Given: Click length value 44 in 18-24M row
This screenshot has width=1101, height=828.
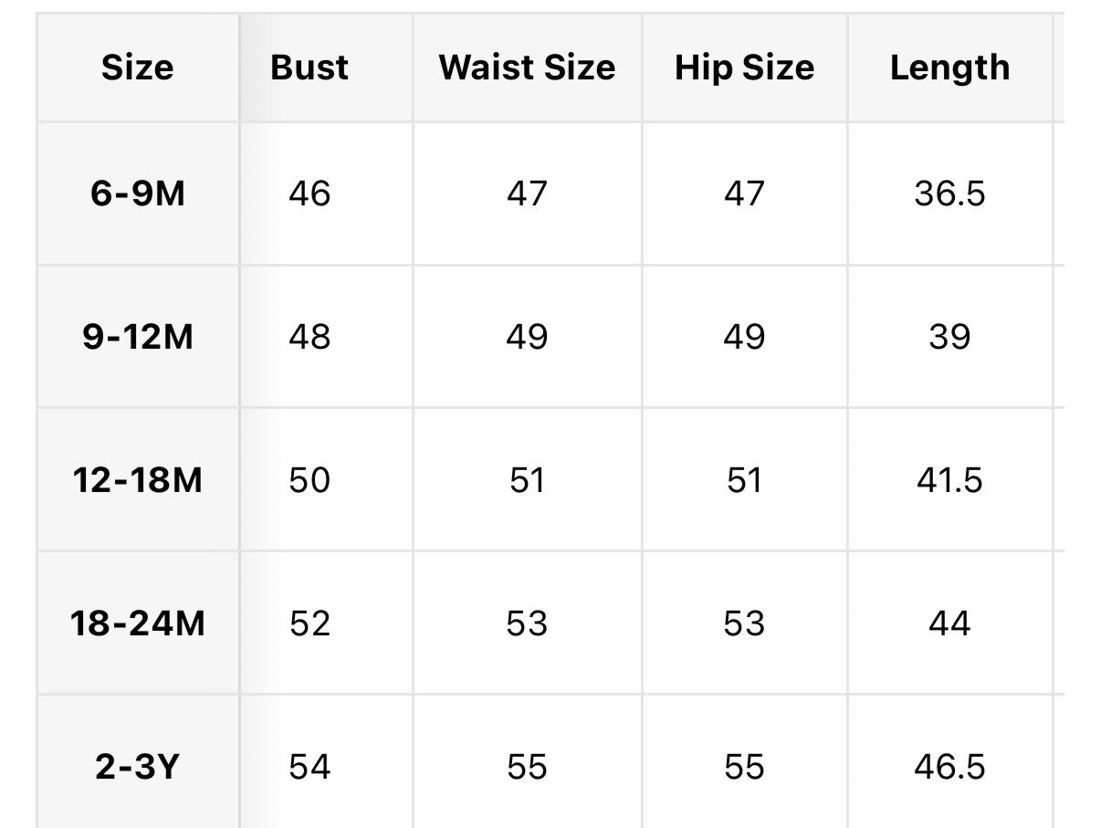Looking at the screenshot, I should click(949, 624).
